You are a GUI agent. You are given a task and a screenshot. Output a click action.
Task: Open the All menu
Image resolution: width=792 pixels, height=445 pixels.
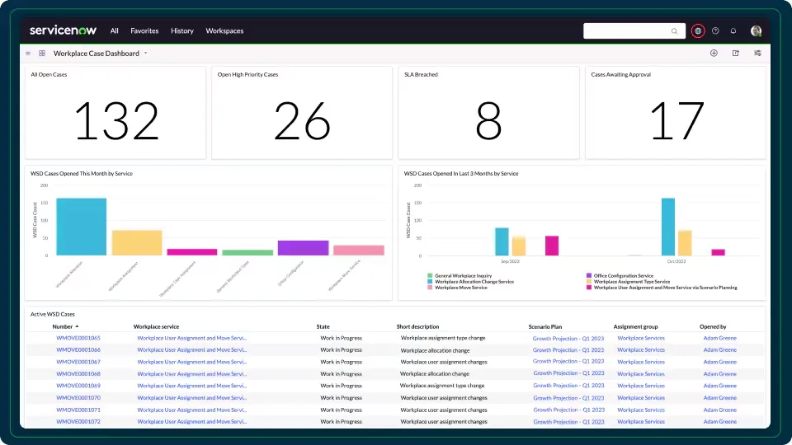[114, 30]
